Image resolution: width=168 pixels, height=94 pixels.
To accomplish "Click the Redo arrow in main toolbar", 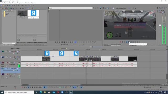I will pyautogui.click(x=26, y=5).
